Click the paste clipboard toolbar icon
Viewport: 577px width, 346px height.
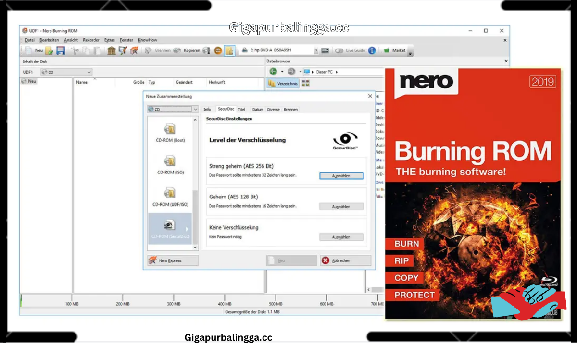pos(97,50)
